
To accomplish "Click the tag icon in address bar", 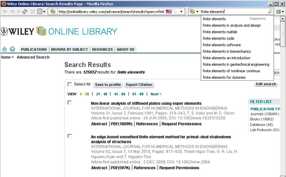I will click(175, 11).
